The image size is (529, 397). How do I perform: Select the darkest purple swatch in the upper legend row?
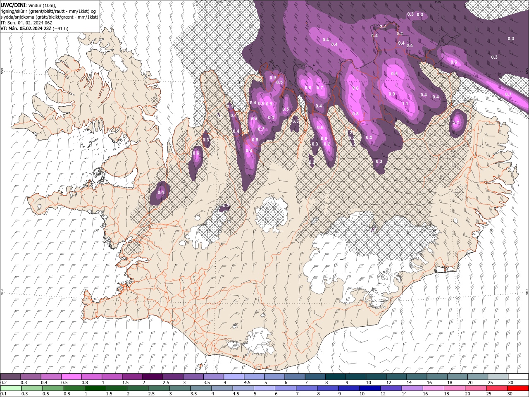(152, 377)
